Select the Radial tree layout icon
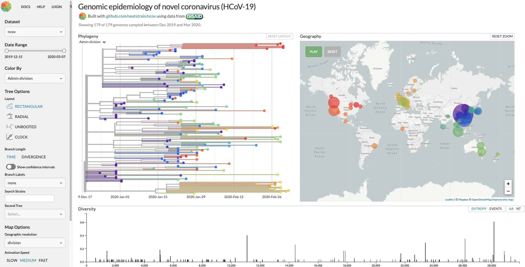Image resolution: width=525 pixels, height=267 pixels. 10,116
